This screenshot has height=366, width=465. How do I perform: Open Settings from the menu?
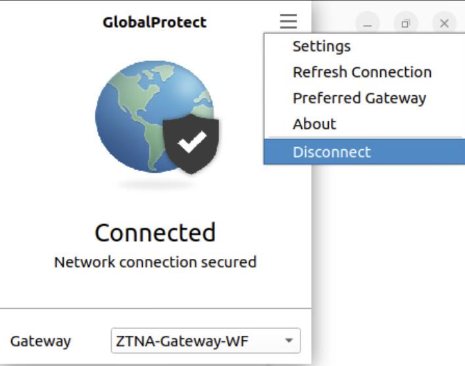pyautogui.click(x=322, y=46)
